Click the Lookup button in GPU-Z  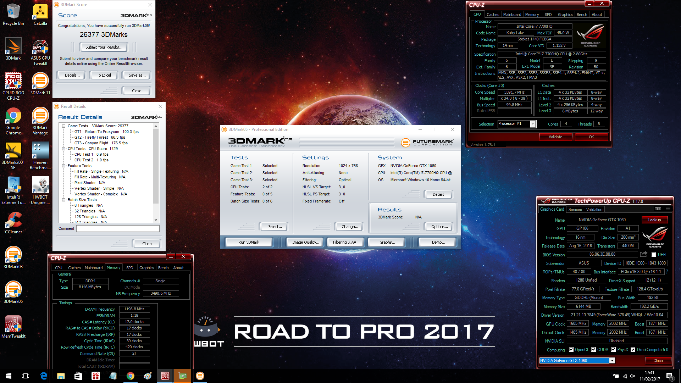pos(654,220)
